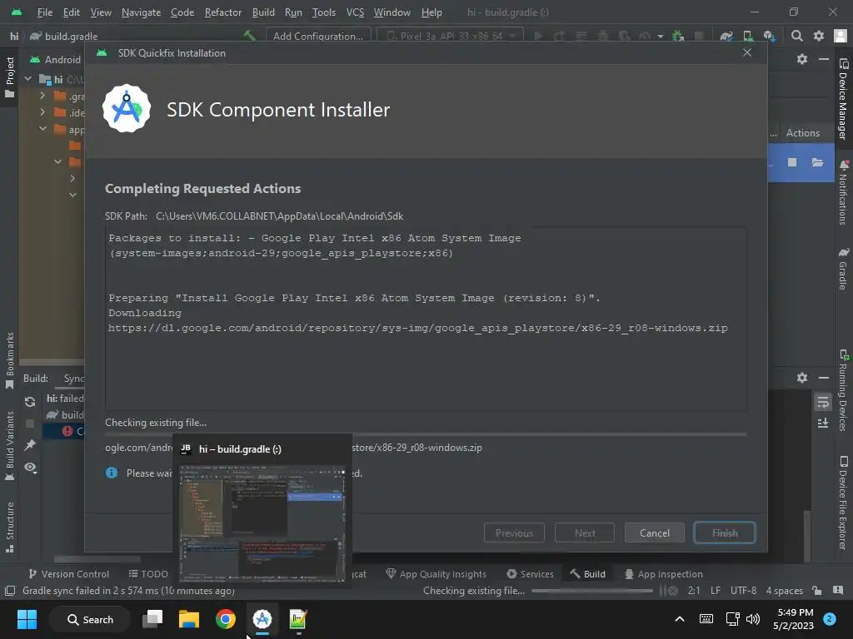Click the Next button in SDK installer
Viewport: 853px width, 639px height.
[x=585, y=532]
